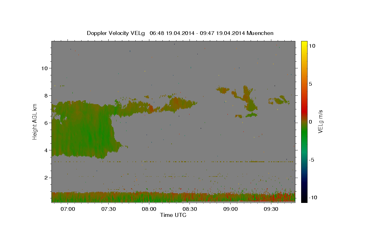The image size is (365, 243).
Task: Click the plot title 'Doppler Velocity VELg'
Action: (x=116, y=33)
